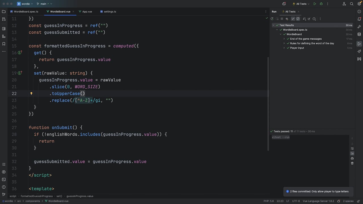This screenshot has height=204, width=363.
Task: Expand 'Rules for defining the word of the day'
Action: (284, 43)
